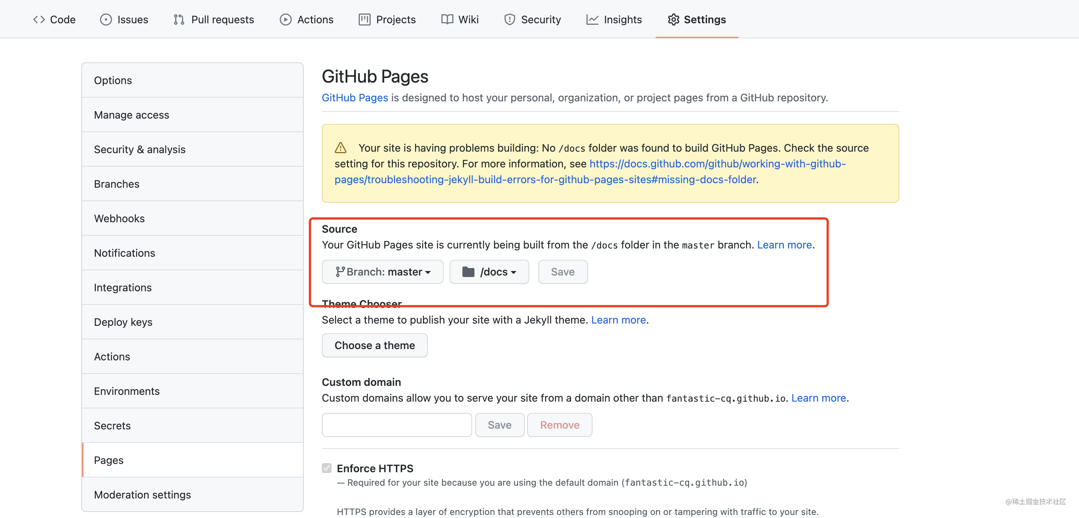This screenshot has height=518, width=1079.
Task: Click the Issues circle icon
Action: [106, 20]
